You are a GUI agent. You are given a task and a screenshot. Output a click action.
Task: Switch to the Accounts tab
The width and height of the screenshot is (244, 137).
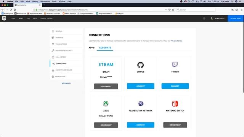click(x=105, y=48)
